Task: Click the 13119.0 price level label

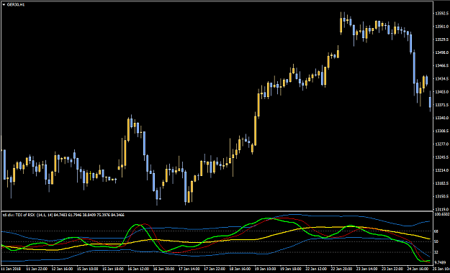Action: [x=441, y=210]
